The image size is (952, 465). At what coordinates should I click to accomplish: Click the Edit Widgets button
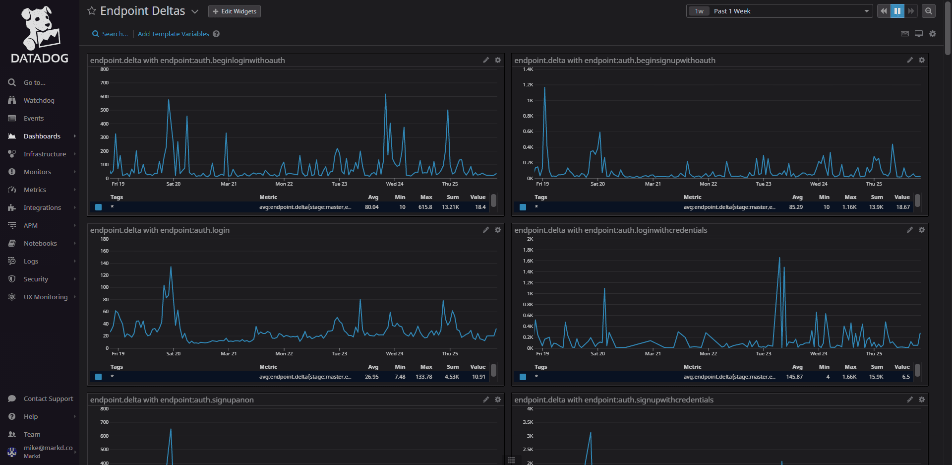coord(235,11)
